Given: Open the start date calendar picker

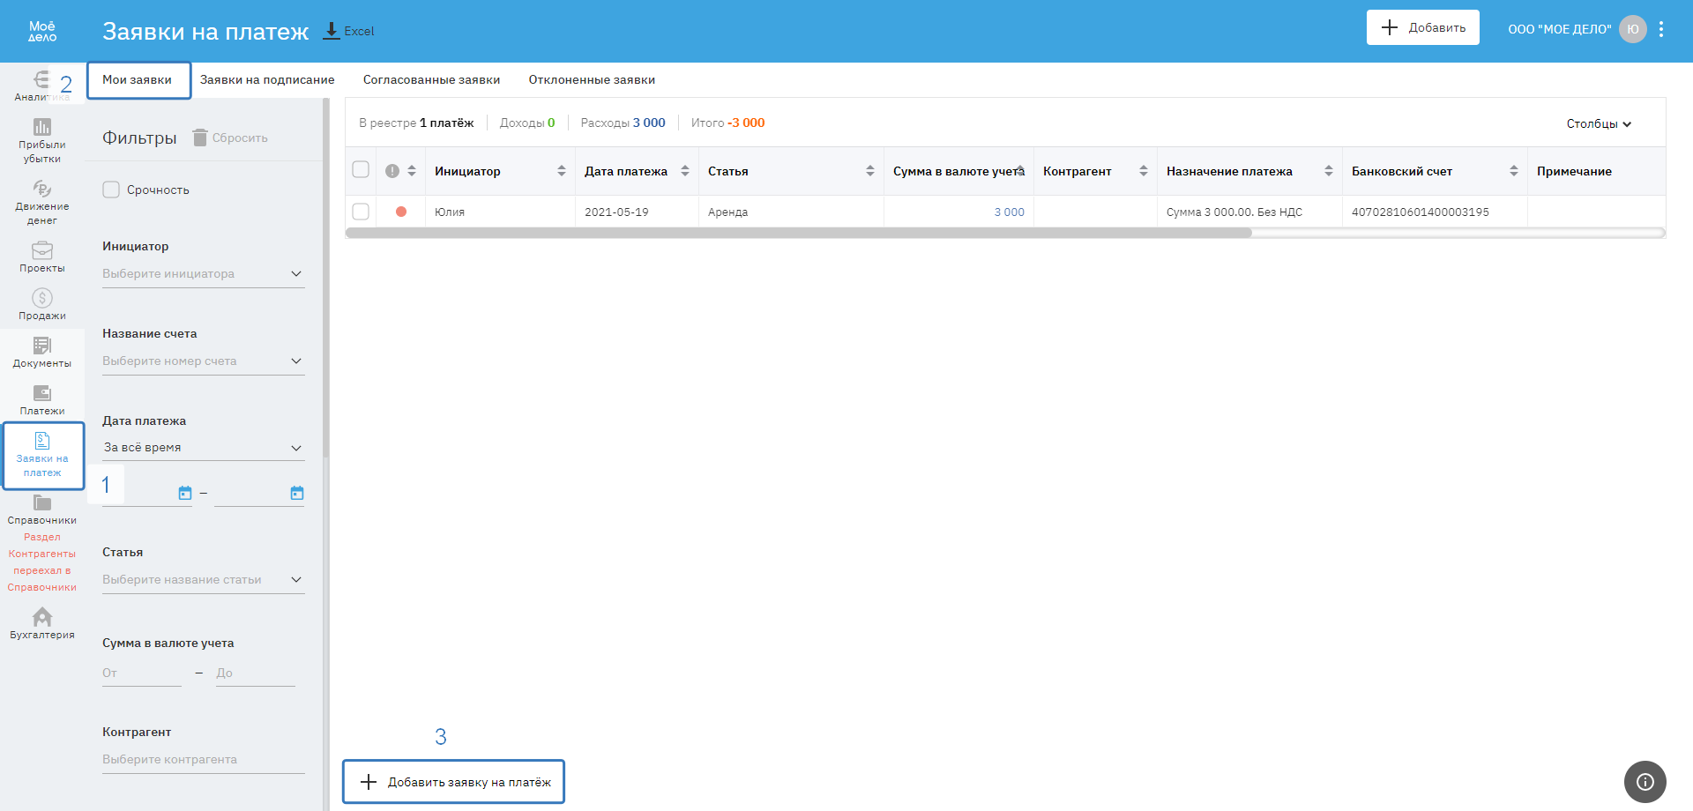Looking at the screenshot, I should click(185, 493).
